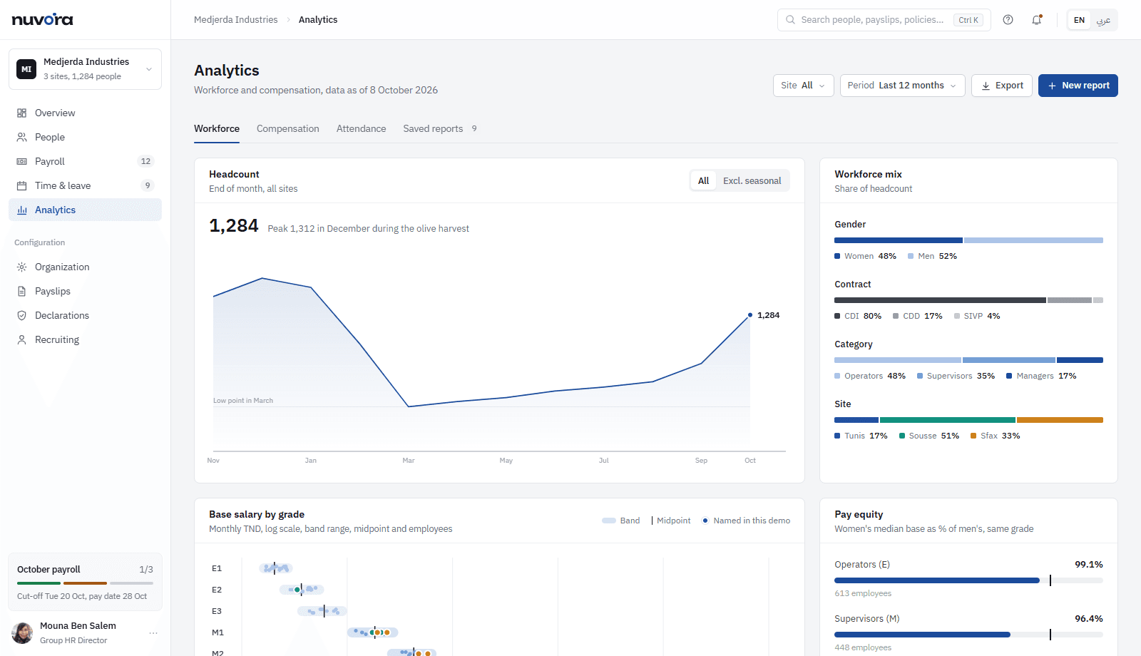Click the People icon in sidebar
Viewport: 1141px width, 656px height.
[x=22, y=137]
